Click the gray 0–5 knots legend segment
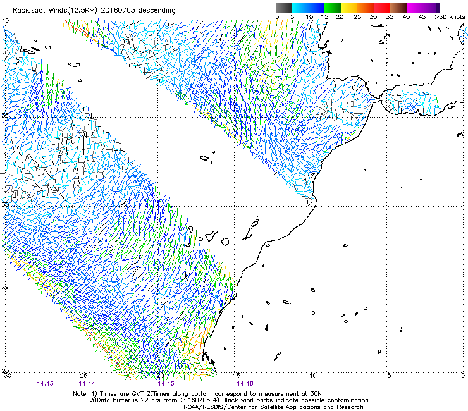This screenshot has width=468, height=411. tap(283, 8)
